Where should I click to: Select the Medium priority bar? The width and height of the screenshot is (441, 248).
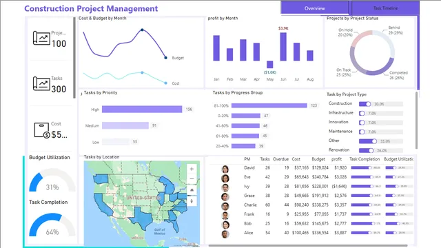point(125,125)
